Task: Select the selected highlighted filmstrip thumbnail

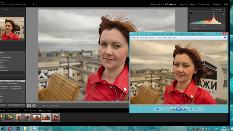Action: 46,117
